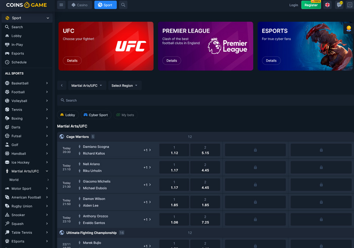Click the chat messages icon with 24 badge
This screenshot has height=248, width=354.
coord(339,5)
